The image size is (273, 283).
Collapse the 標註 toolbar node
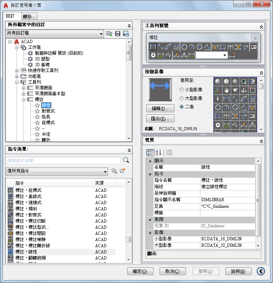point(23,100)
